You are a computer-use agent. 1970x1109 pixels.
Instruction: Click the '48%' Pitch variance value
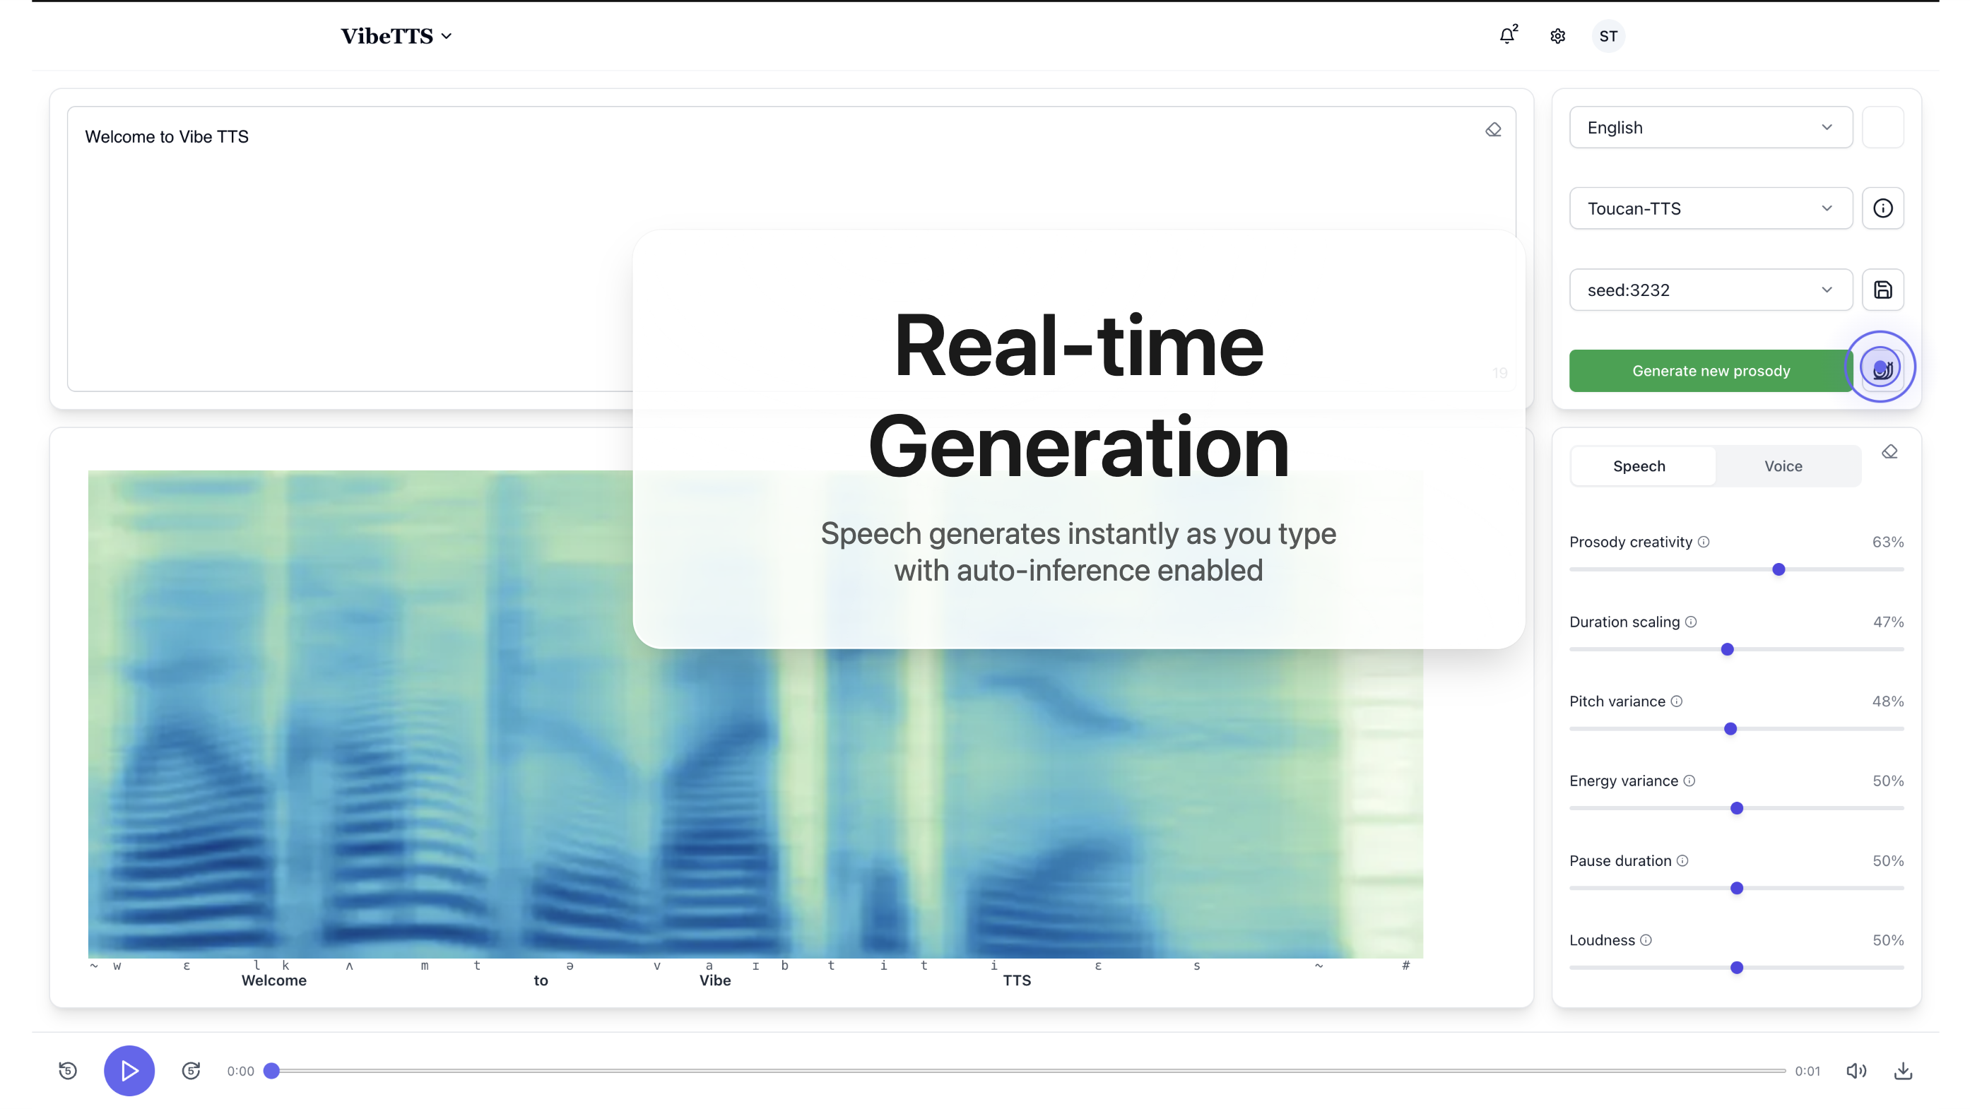pos(1887,701)
